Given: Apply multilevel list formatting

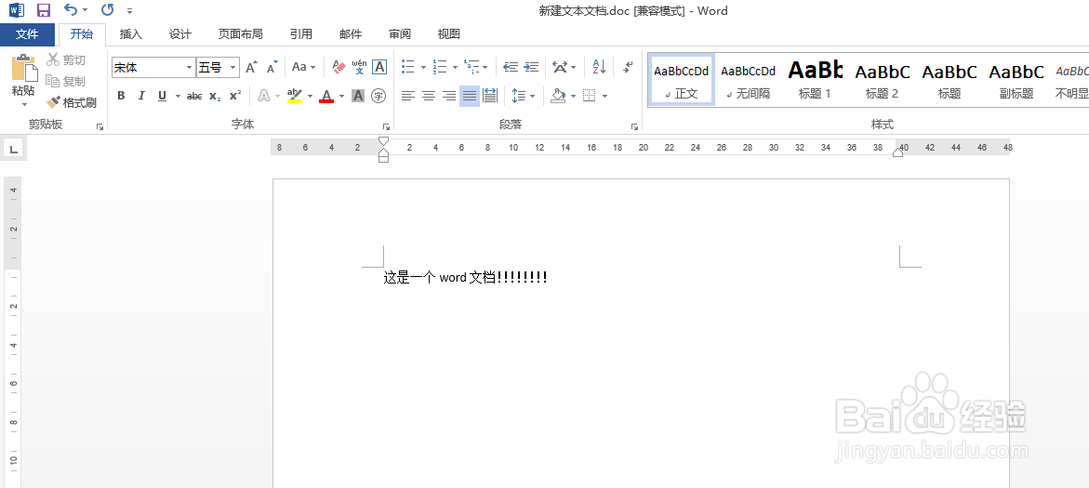Looking at the screenshot, I should coord(471,67).
